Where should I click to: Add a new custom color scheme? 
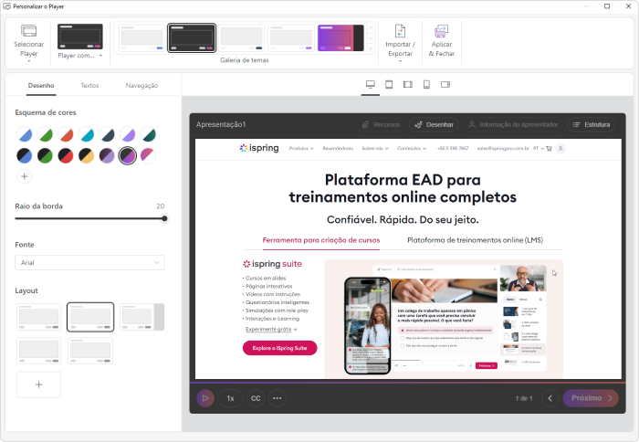click(25, 176)
